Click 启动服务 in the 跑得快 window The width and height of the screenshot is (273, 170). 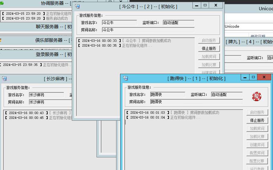[x=257, y=112]
